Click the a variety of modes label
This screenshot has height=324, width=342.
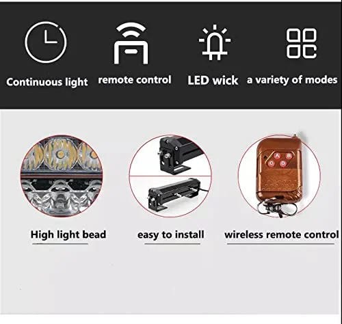click(292, 80)
